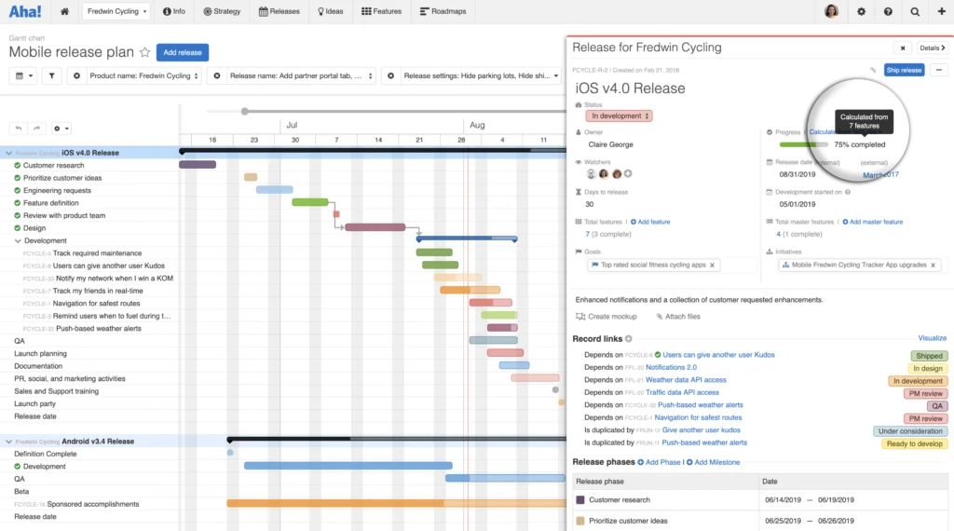This screenshot has width=954, height=531.
Task: Toggle Prioritize customer ideas check
Action: 18,178
